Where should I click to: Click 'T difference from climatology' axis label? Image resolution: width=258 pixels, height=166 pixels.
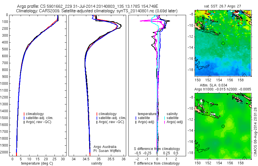(x=157, y=163)
